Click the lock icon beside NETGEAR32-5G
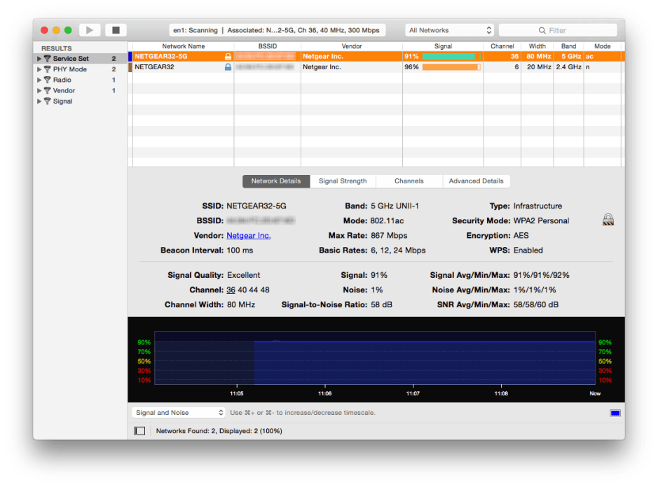Screen dimensions: 658x487 click(x=228, y=56)
